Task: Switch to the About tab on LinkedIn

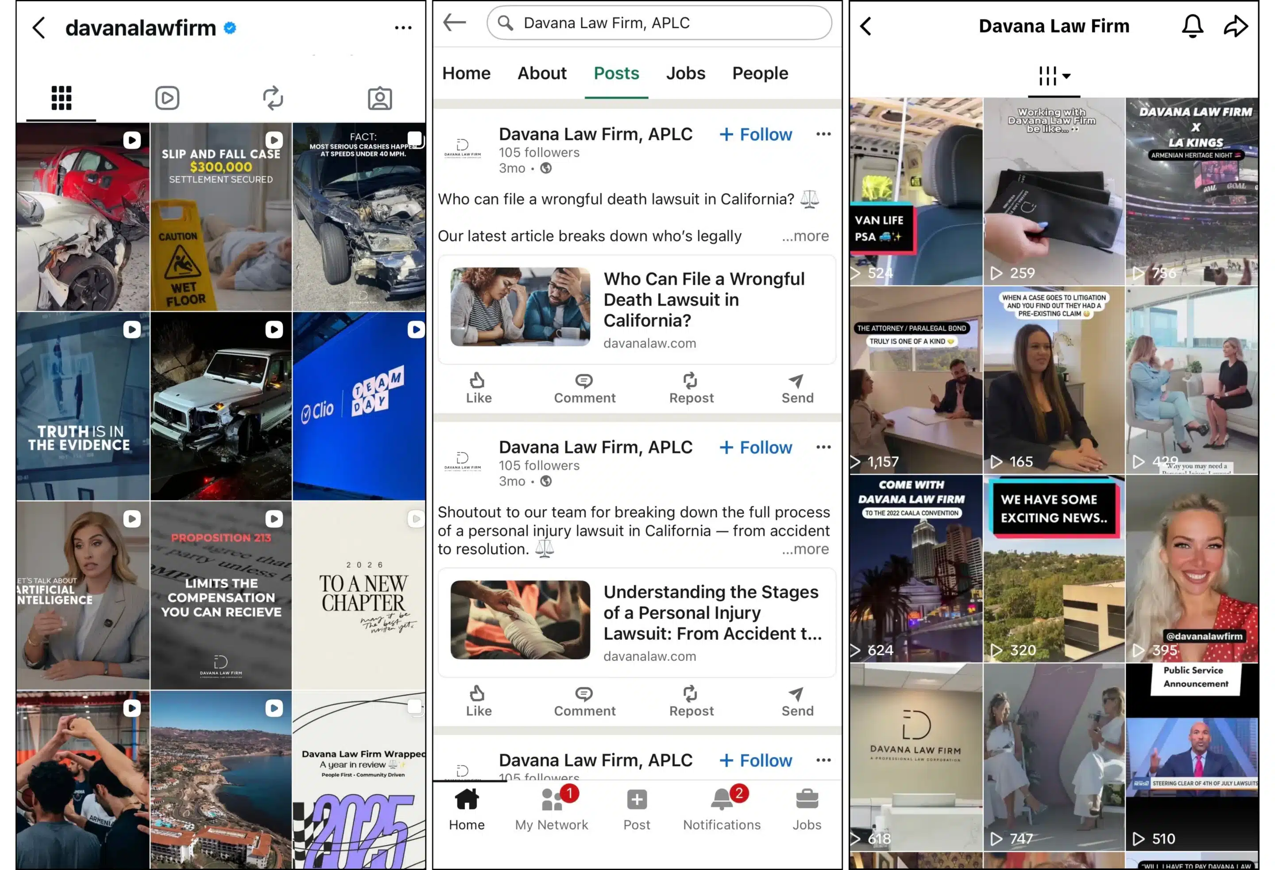Action: pos(541,73)
